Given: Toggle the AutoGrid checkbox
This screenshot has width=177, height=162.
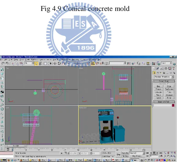Looking at the screenshot, I should tap(168, 83).
